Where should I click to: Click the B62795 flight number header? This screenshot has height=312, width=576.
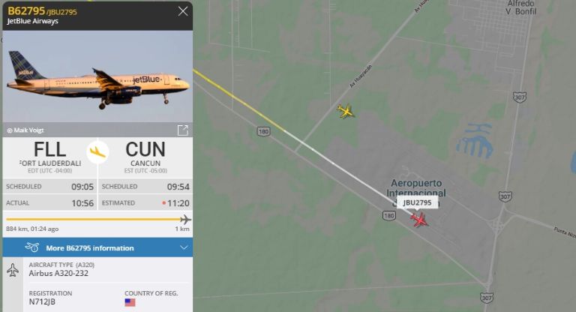[26, 11]
